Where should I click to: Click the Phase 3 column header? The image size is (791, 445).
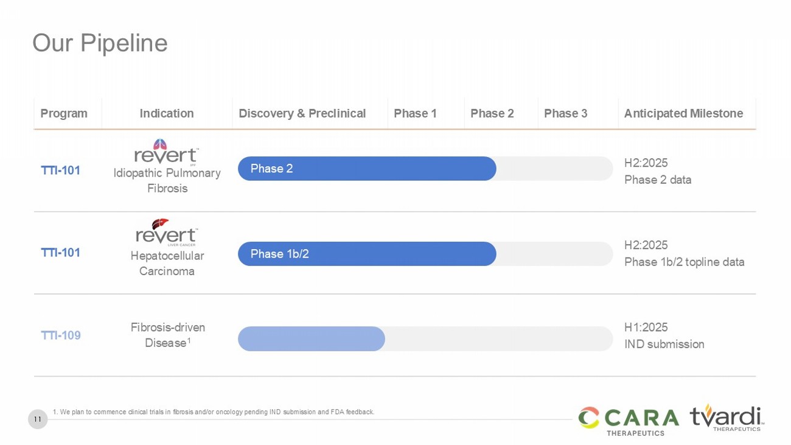click(x=565, y=113)
